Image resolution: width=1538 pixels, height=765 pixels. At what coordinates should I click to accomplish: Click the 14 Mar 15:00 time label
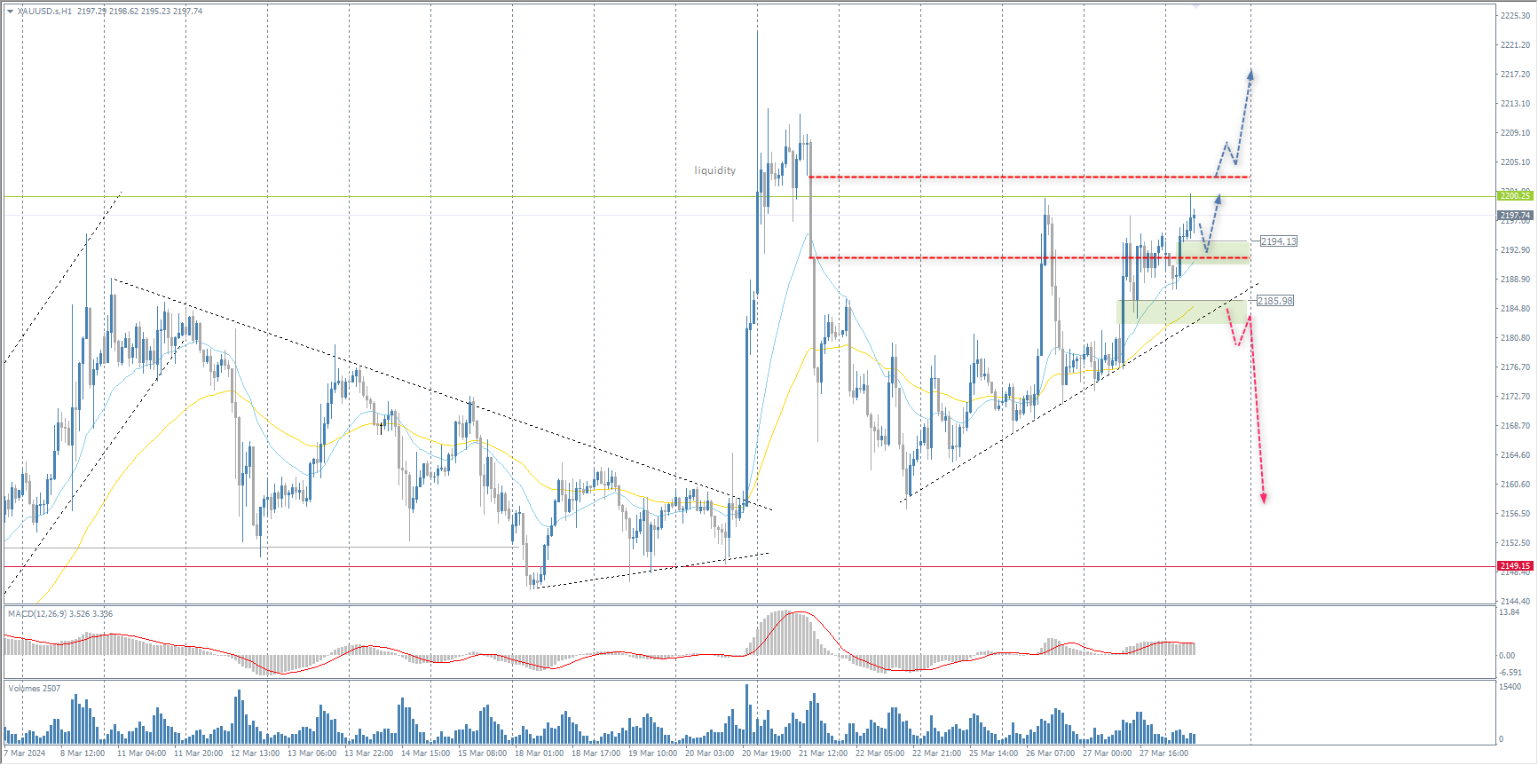(426, 753)
